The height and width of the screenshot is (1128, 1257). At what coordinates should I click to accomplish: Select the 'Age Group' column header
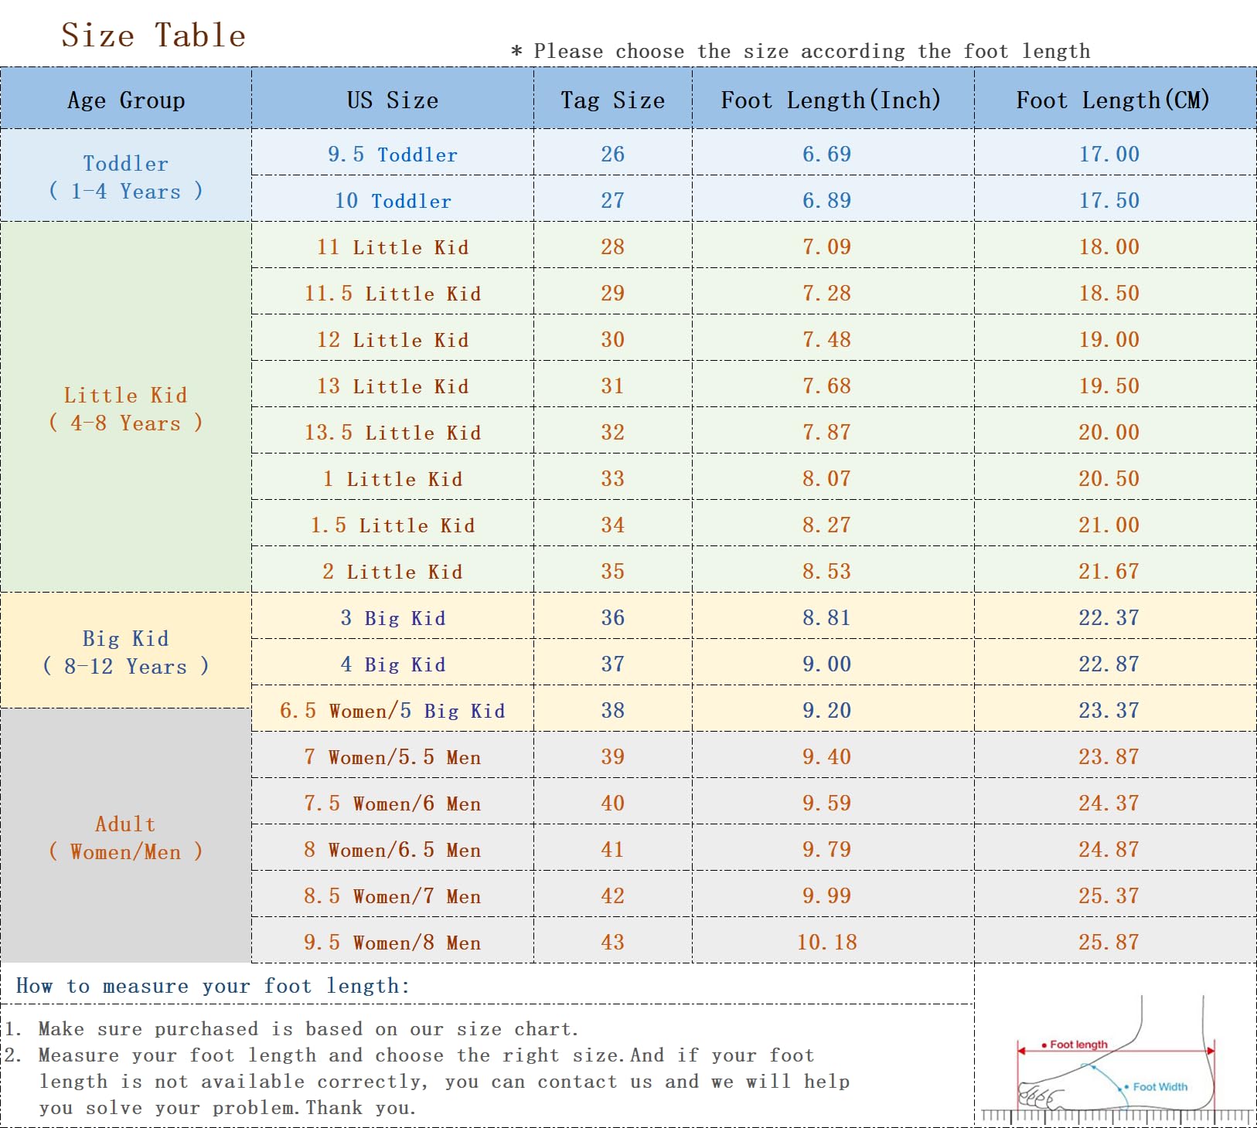point(126,100)
